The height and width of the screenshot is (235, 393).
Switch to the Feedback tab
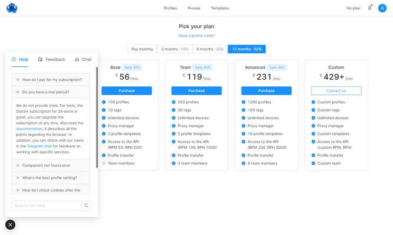[51, 59]
